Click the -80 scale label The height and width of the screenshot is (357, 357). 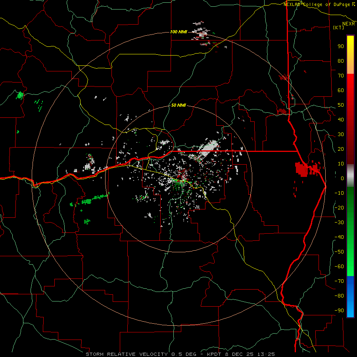tap(339, 296)
